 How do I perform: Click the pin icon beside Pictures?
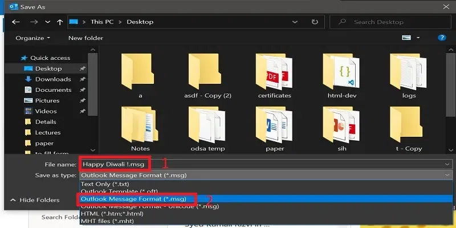[83, 101]
